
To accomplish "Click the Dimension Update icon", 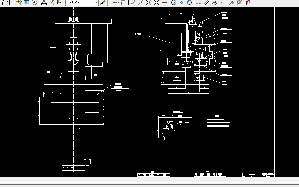I will (x=59, y=2).
